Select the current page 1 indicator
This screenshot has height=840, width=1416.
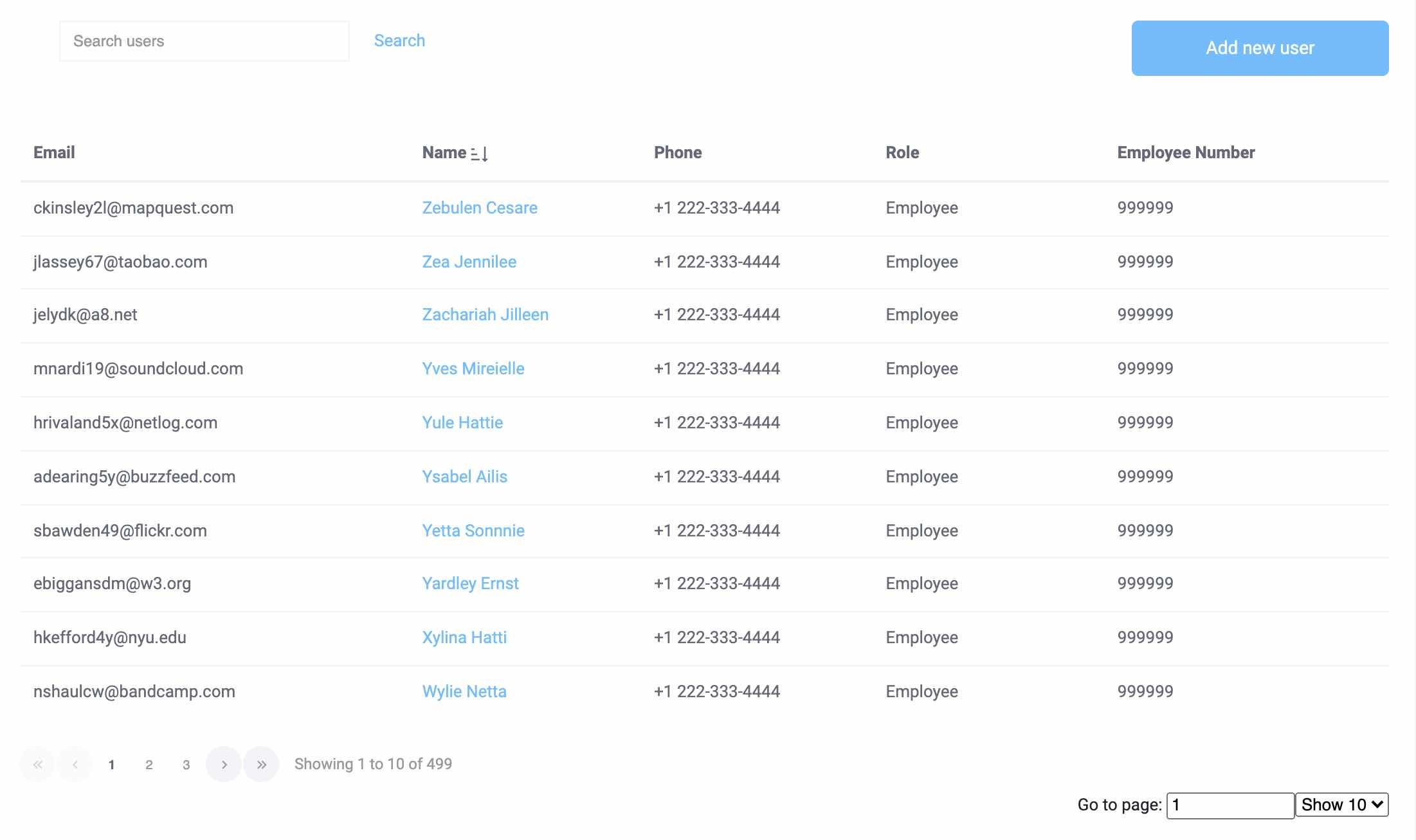[112, 764]
